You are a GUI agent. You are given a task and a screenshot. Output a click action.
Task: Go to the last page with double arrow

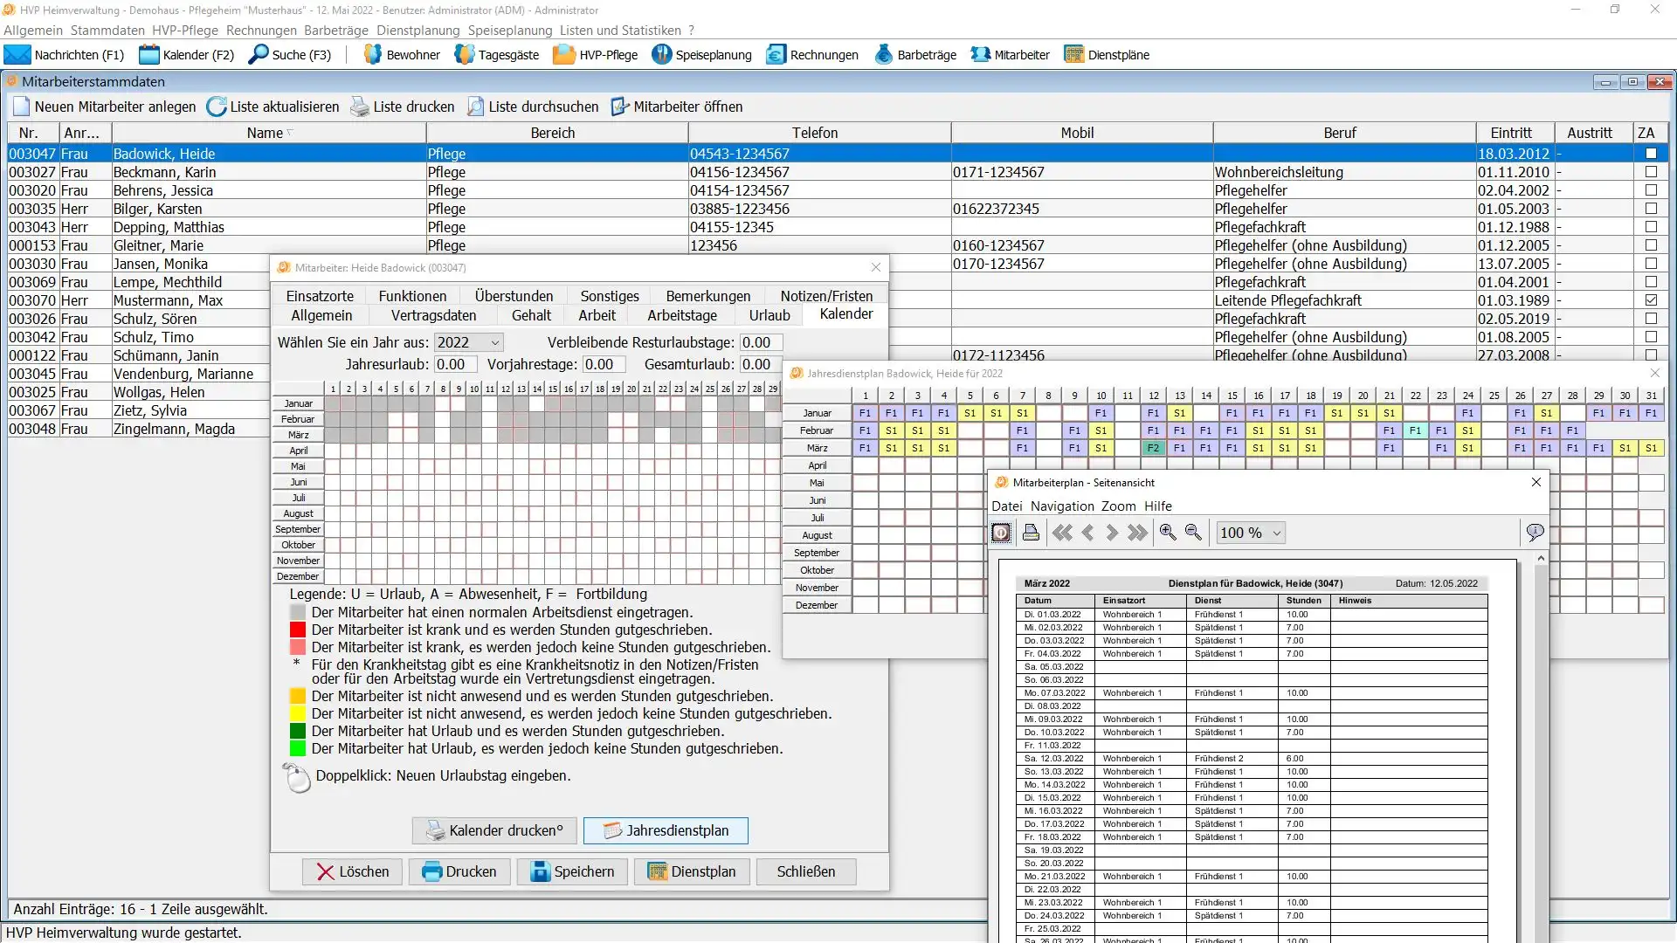coord(1137,533)
